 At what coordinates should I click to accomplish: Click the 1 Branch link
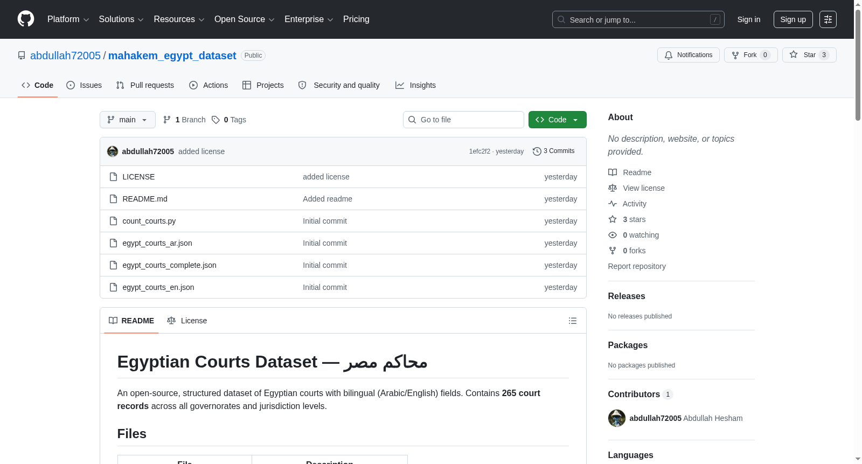tap(184, 120)
